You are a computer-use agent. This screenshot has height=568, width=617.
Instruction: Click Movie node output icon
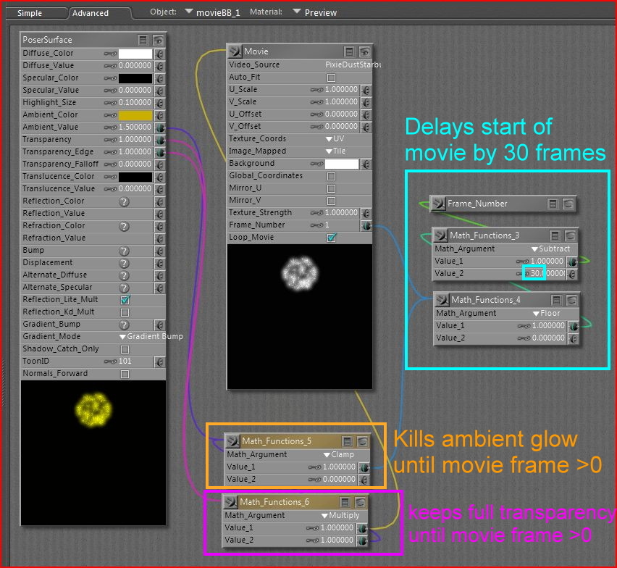pyautogui.click(x=235, y=51)
